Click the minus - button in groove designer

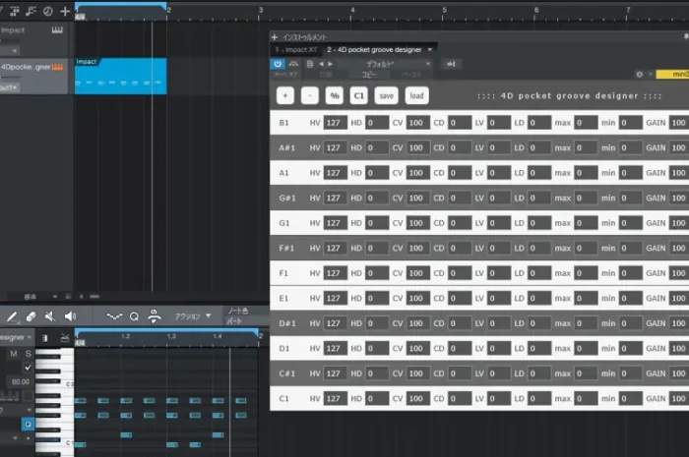click(310, 95)
